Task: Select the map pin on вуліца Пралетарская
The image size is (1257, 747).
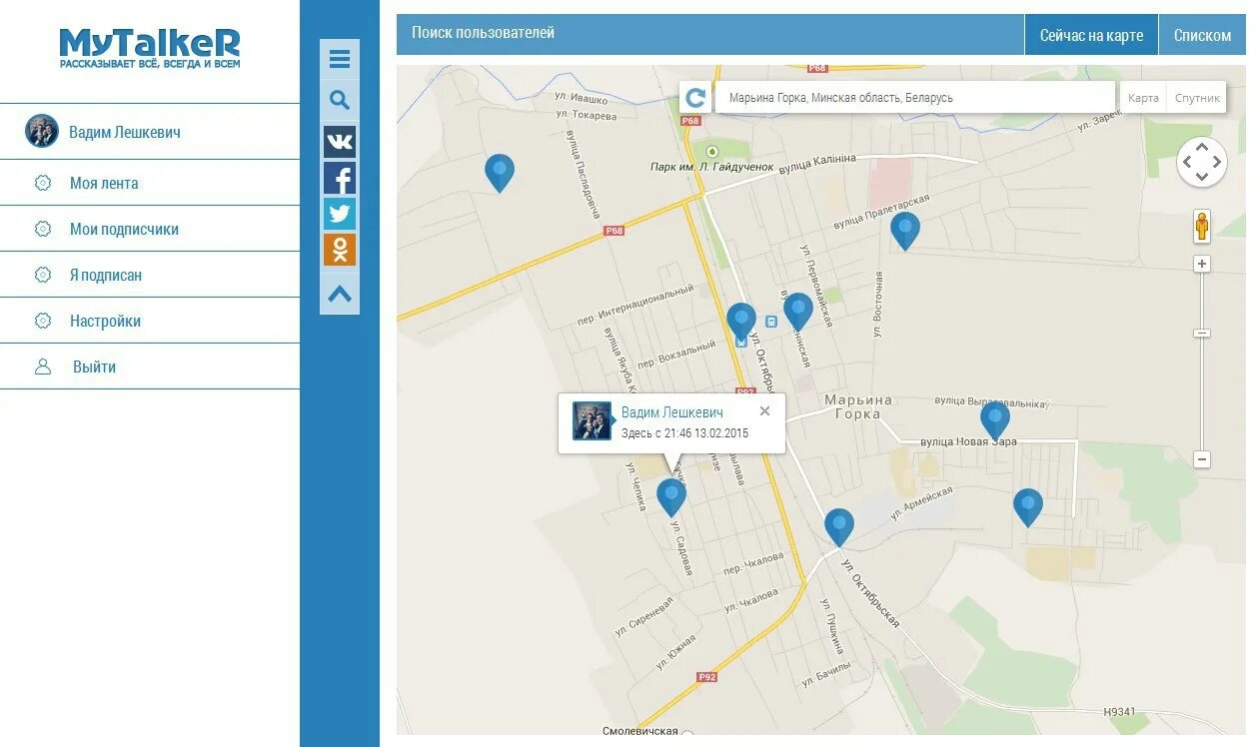Action: tap(905, 231)
